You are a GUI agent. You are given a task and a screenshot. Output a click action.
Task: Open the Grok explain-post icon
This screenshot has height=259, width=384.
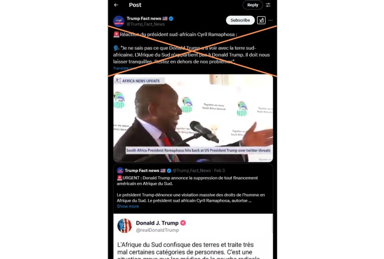pos(261,20)
